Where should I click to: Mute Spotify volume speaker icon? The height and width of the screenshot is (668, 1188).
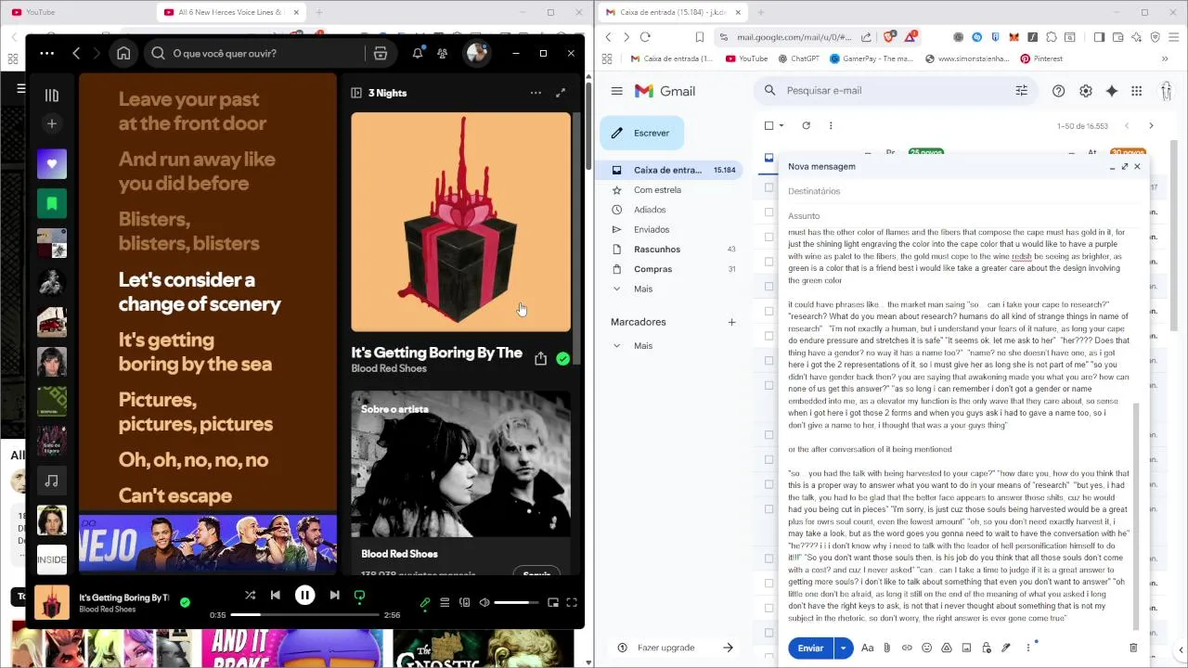pos(484,602)
